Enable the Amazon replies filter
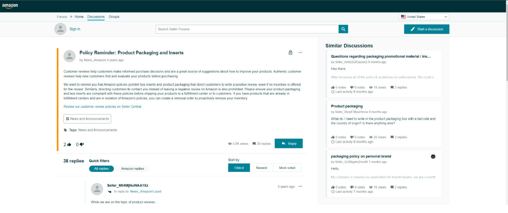The width and height of the screenshot is (508, 213). [132, 169]
